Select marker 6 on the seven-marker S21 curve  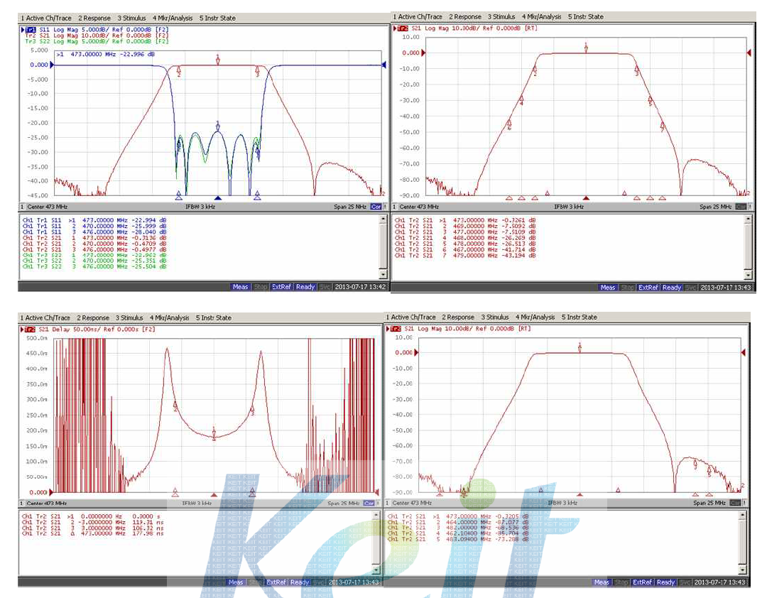(509, 124)
